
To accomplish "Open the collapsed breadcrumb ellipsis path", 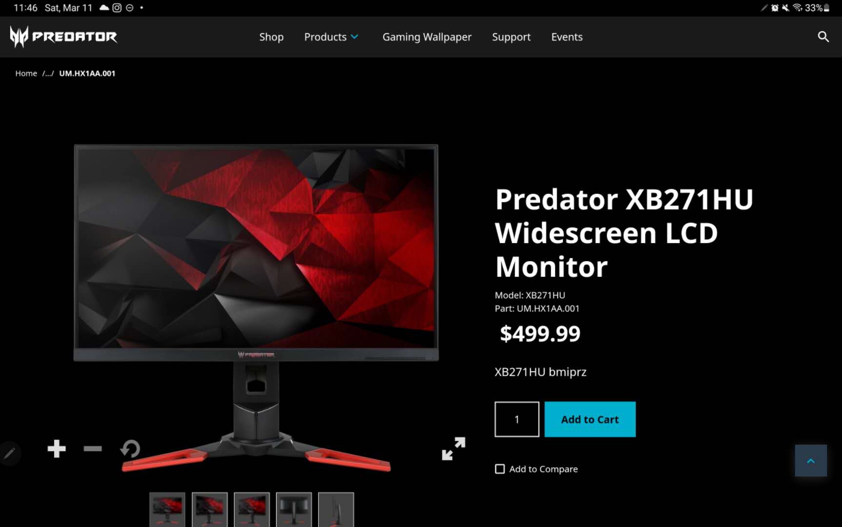I will pyautogui.click(x=48, y=73).
